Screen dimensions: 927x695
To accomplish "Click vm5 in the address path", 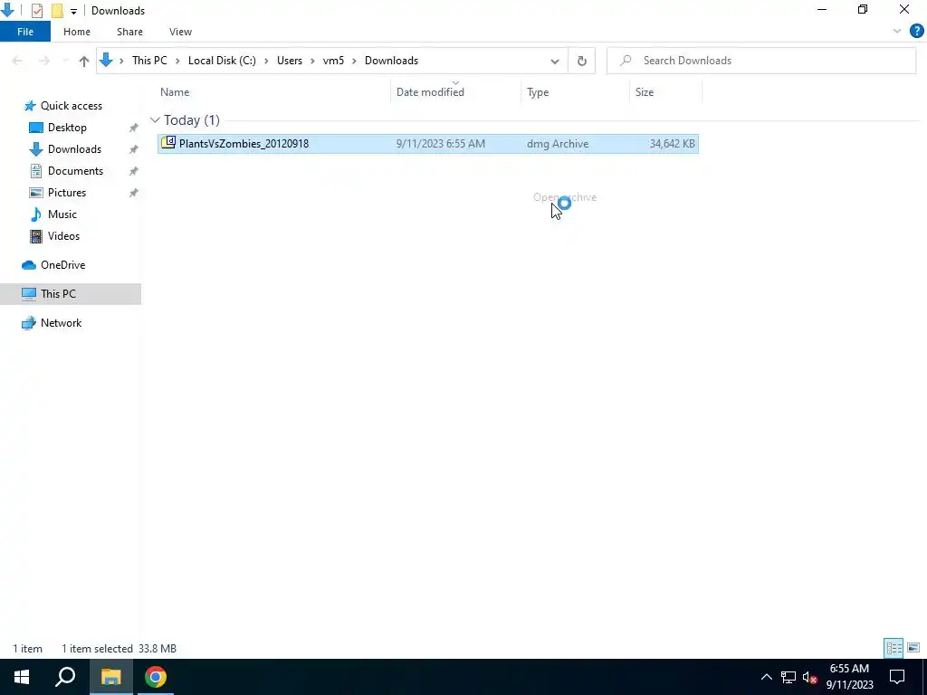I will tap(333, 61).
